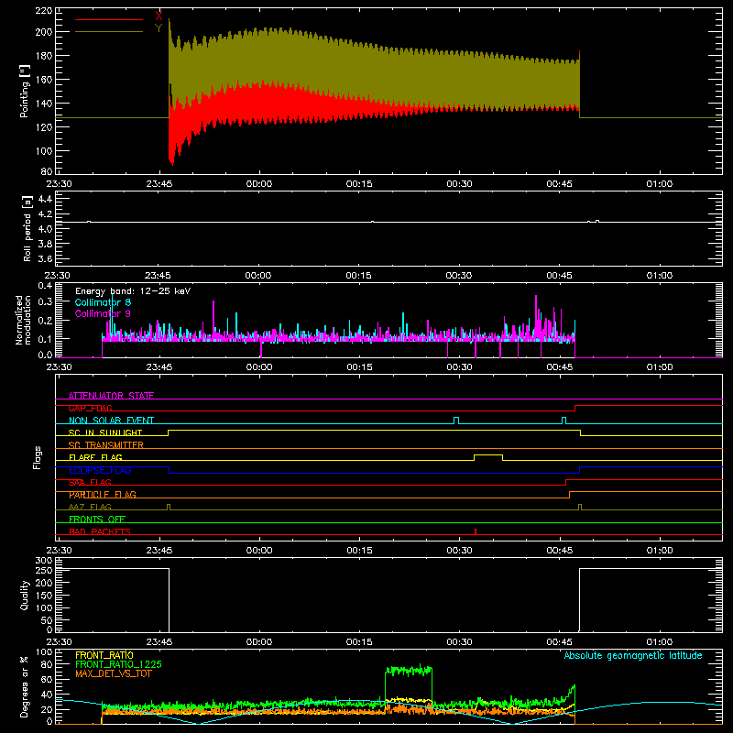Image resolution: width=733 pixels, height=733 pixels.
Task: Click the olive Y legend line sample
Action: [109, 32]
